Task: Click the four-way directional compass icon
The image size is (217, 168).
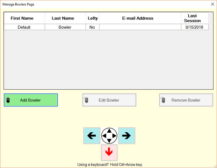Action: [x=109, y=136]
